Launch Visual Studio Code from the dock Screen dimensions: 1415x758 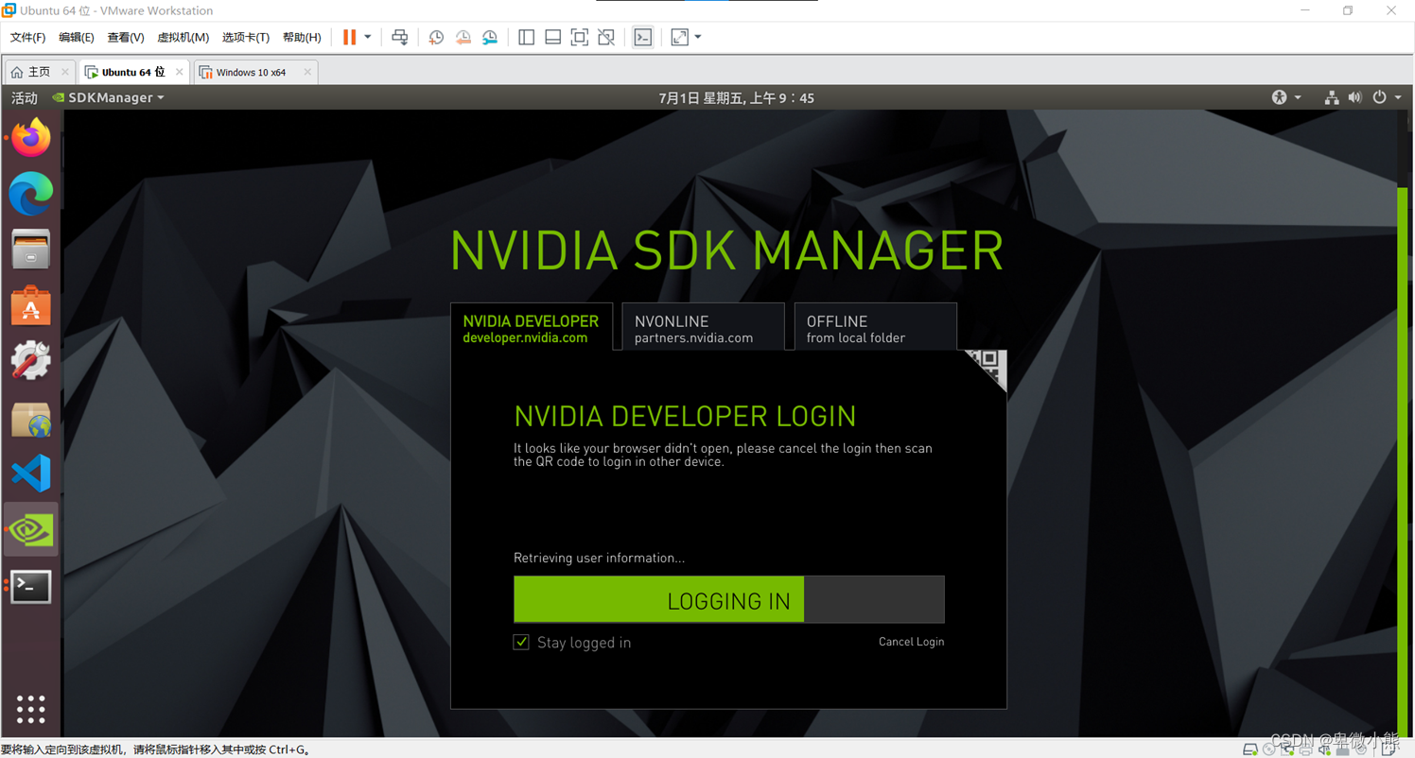click(x=31, y=474)
